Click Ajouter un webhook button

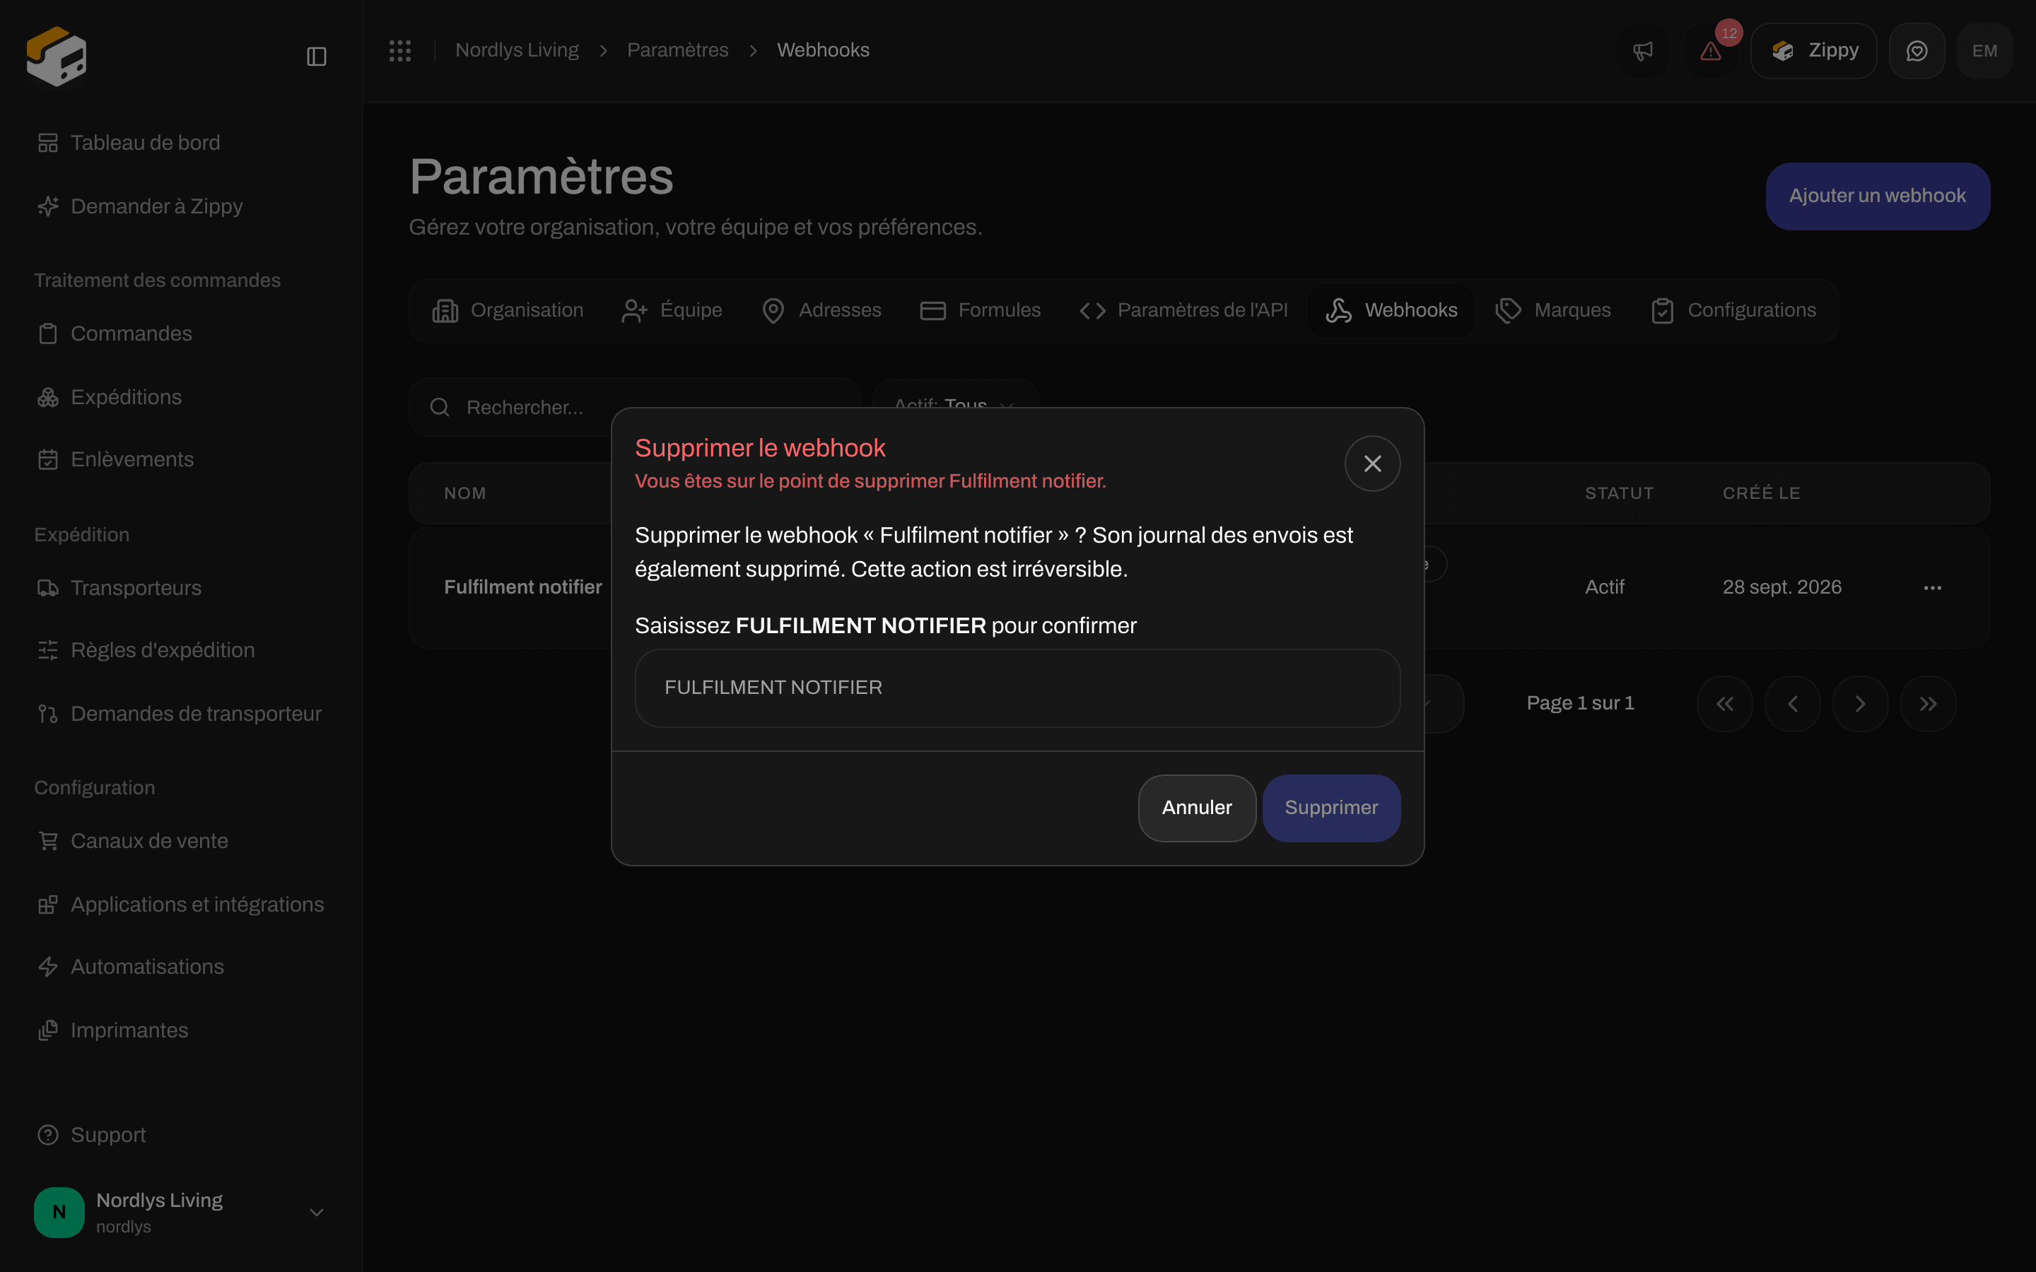1877,196
